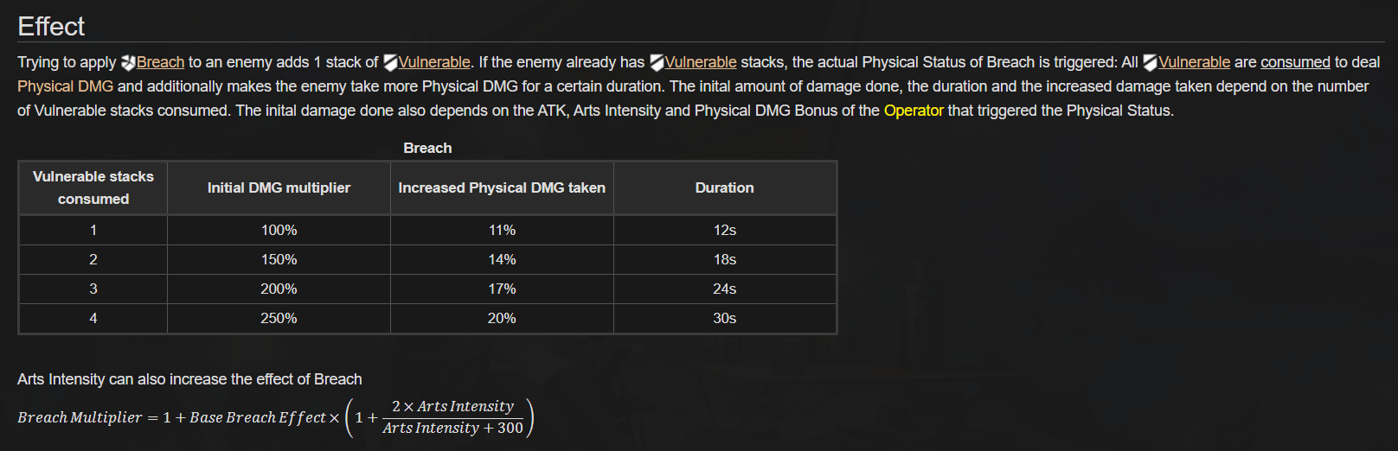
Task: Click the 250% multiplier cell
Action: (x=279, y=318)
